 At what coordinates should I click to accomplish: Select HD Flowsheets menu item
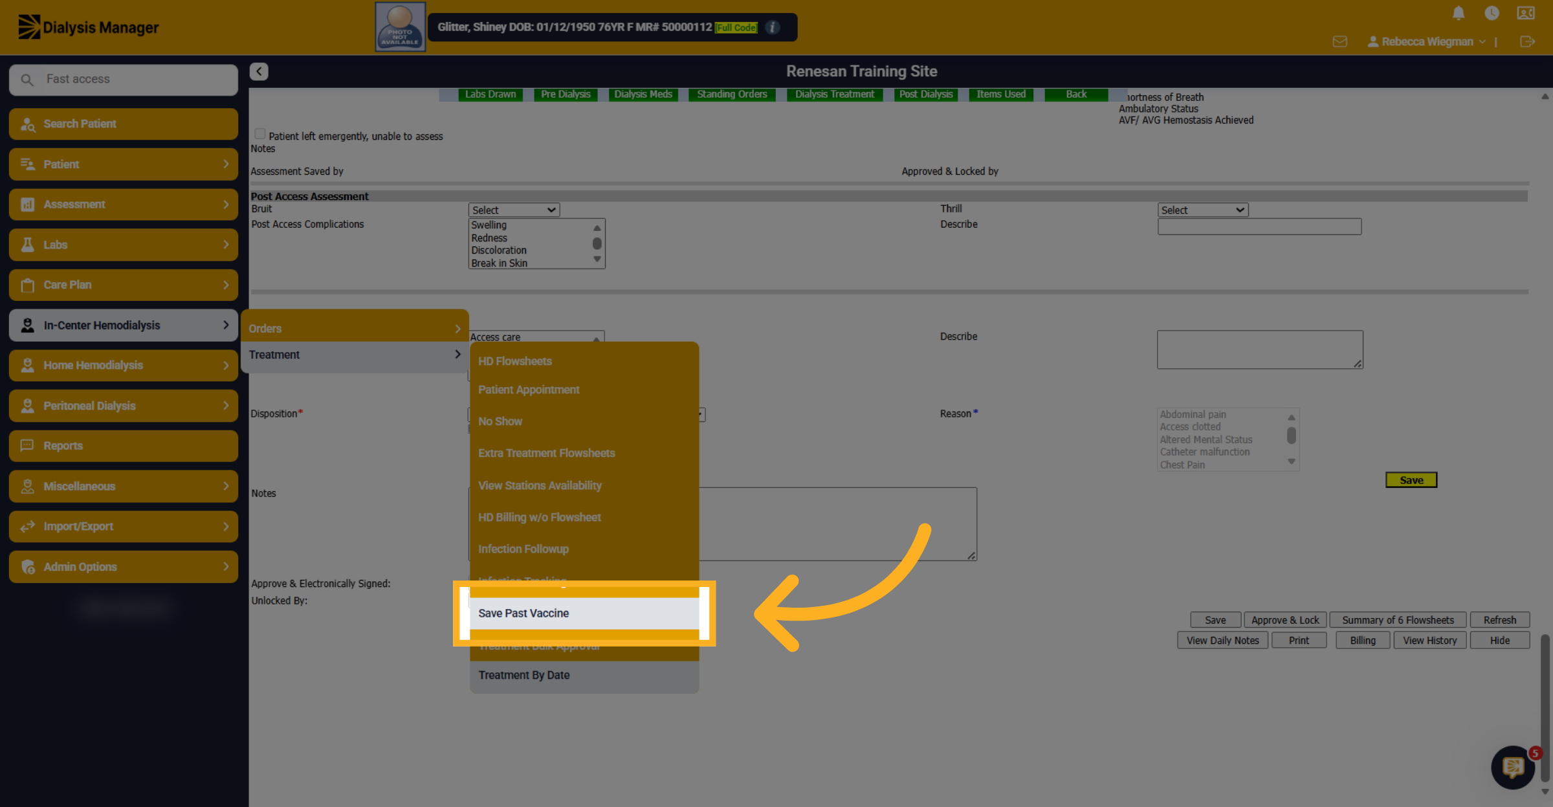point(584,361)
